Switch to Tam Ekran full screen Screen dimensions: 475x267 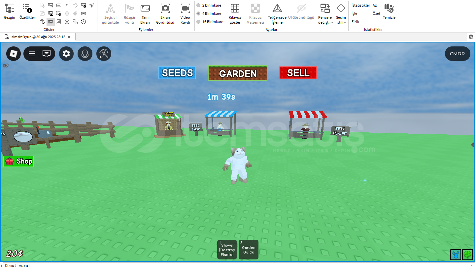[x=145, y=14]
